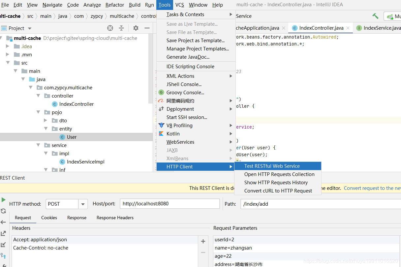Expand the .mvn folder
This screenshot has width=401, height=267.
[x=8, y=55]
